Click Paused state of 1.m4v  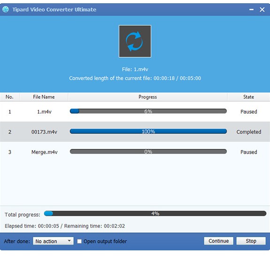pyautogui.click(x=249, y=112)
